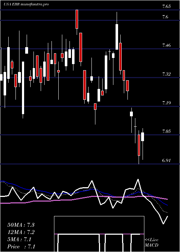Click the 7.65 price axis label
This screenshot has width=180, height=252.
pos(166,6)
